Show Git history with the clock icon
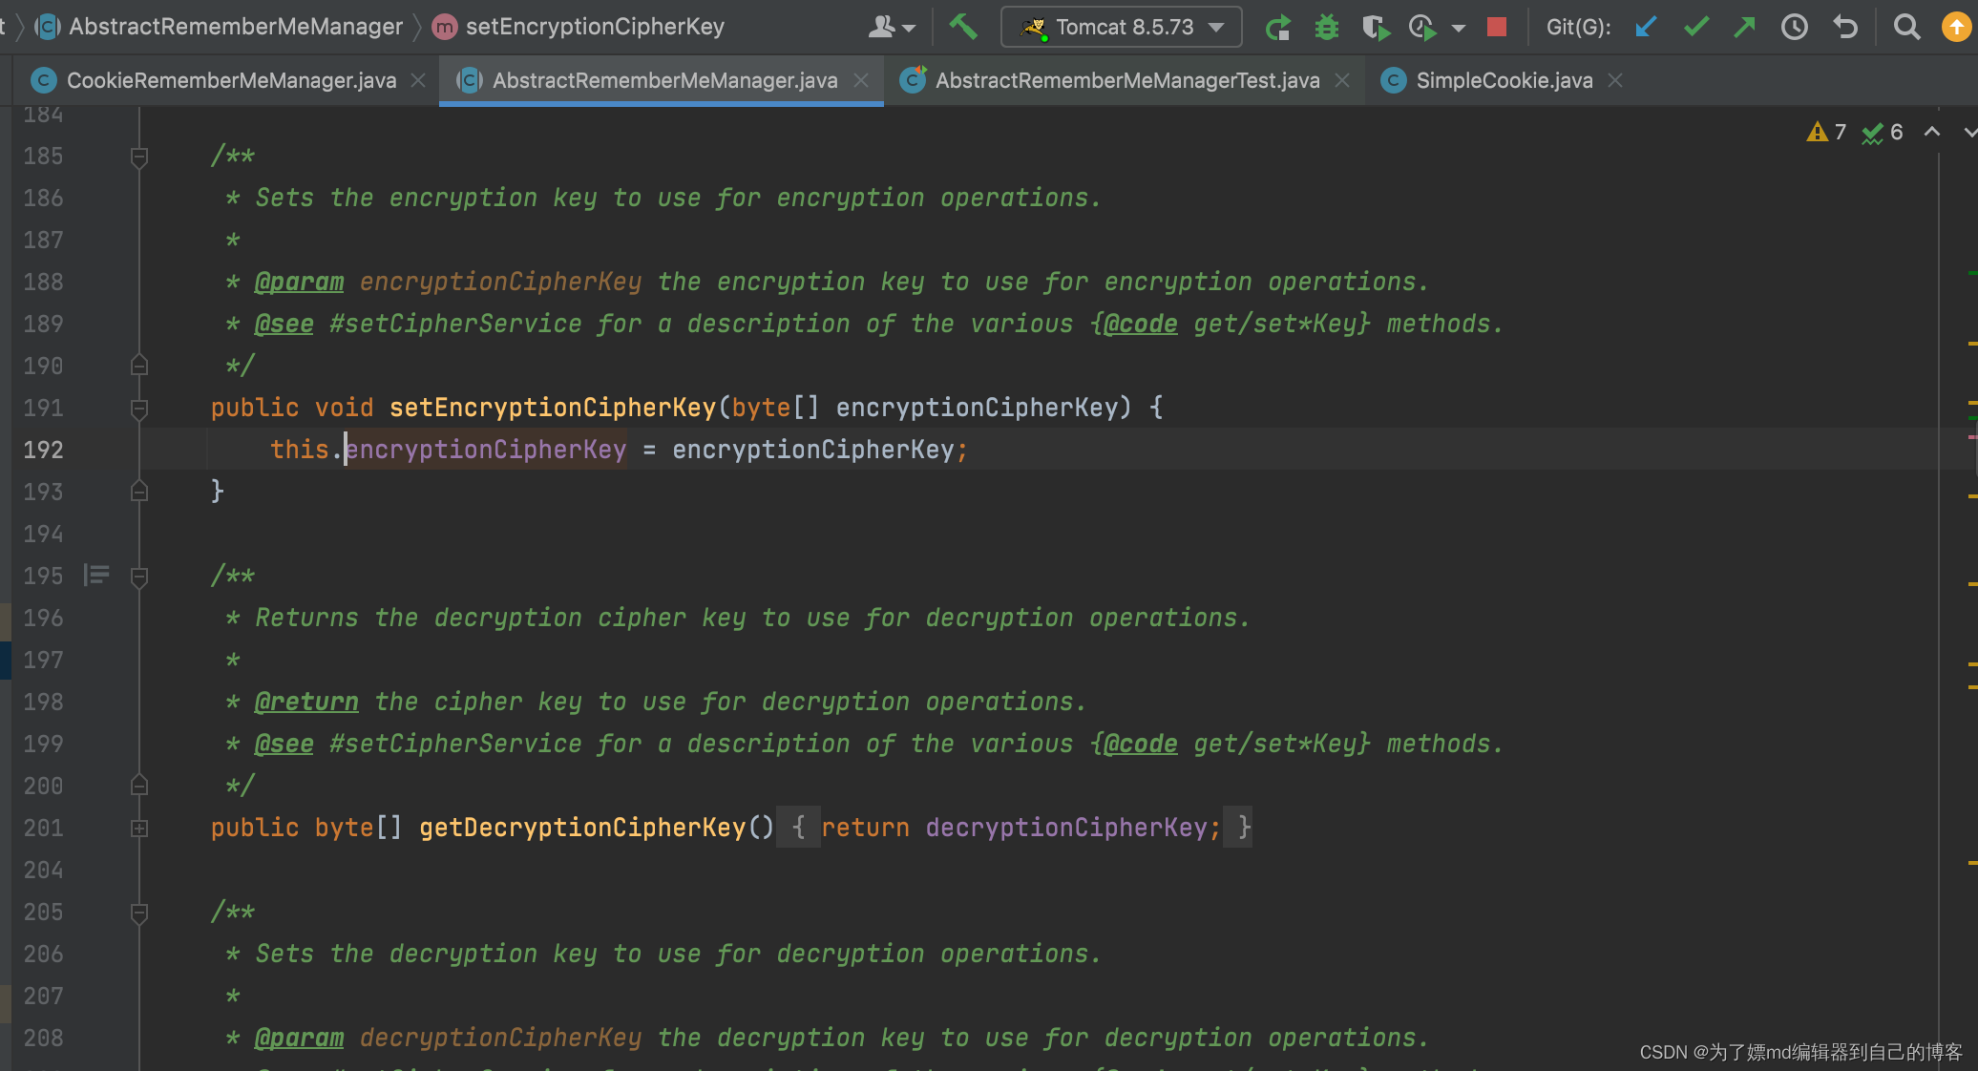Viewport: 1978px width, 1071px height. point(1795,28)
